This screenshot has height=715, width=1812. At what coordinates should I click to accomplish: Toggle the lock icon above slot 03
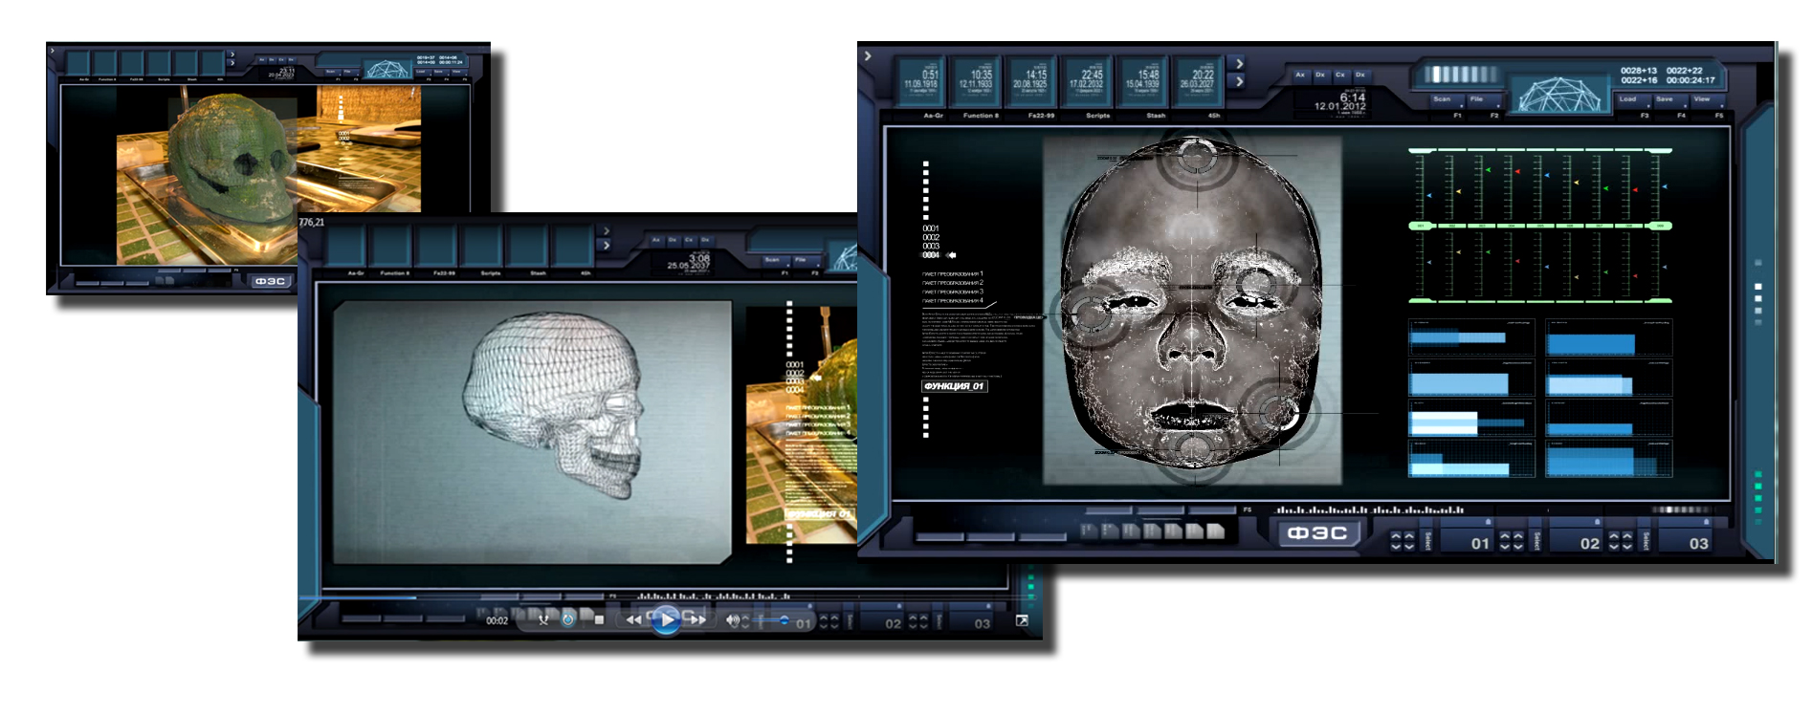(x=1706, y=522)
